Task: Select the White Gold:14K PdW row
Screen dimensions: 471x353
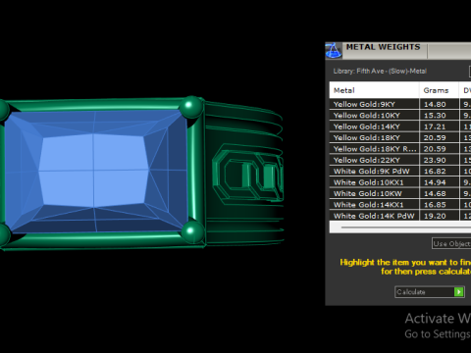Action: (400, 216)
